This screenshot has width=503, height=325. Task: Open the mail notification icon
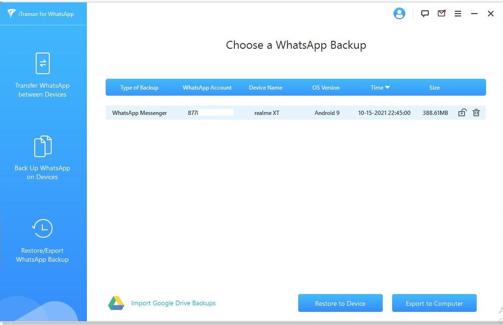(x=441, y=13)
